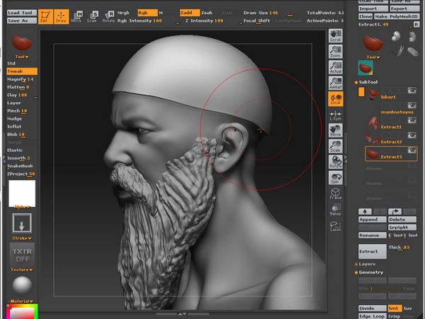Click the Scroll canvas navigation icon
425x319 pixels.
point(336,37)
